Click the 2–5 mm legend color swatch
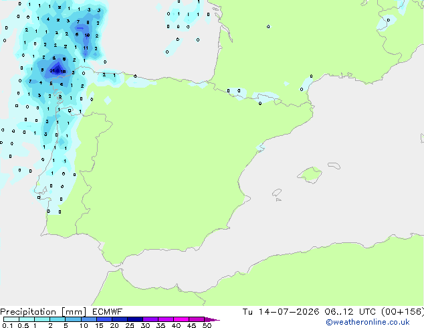424x328 pixels. pyautogui.click(x=58, y=319)
